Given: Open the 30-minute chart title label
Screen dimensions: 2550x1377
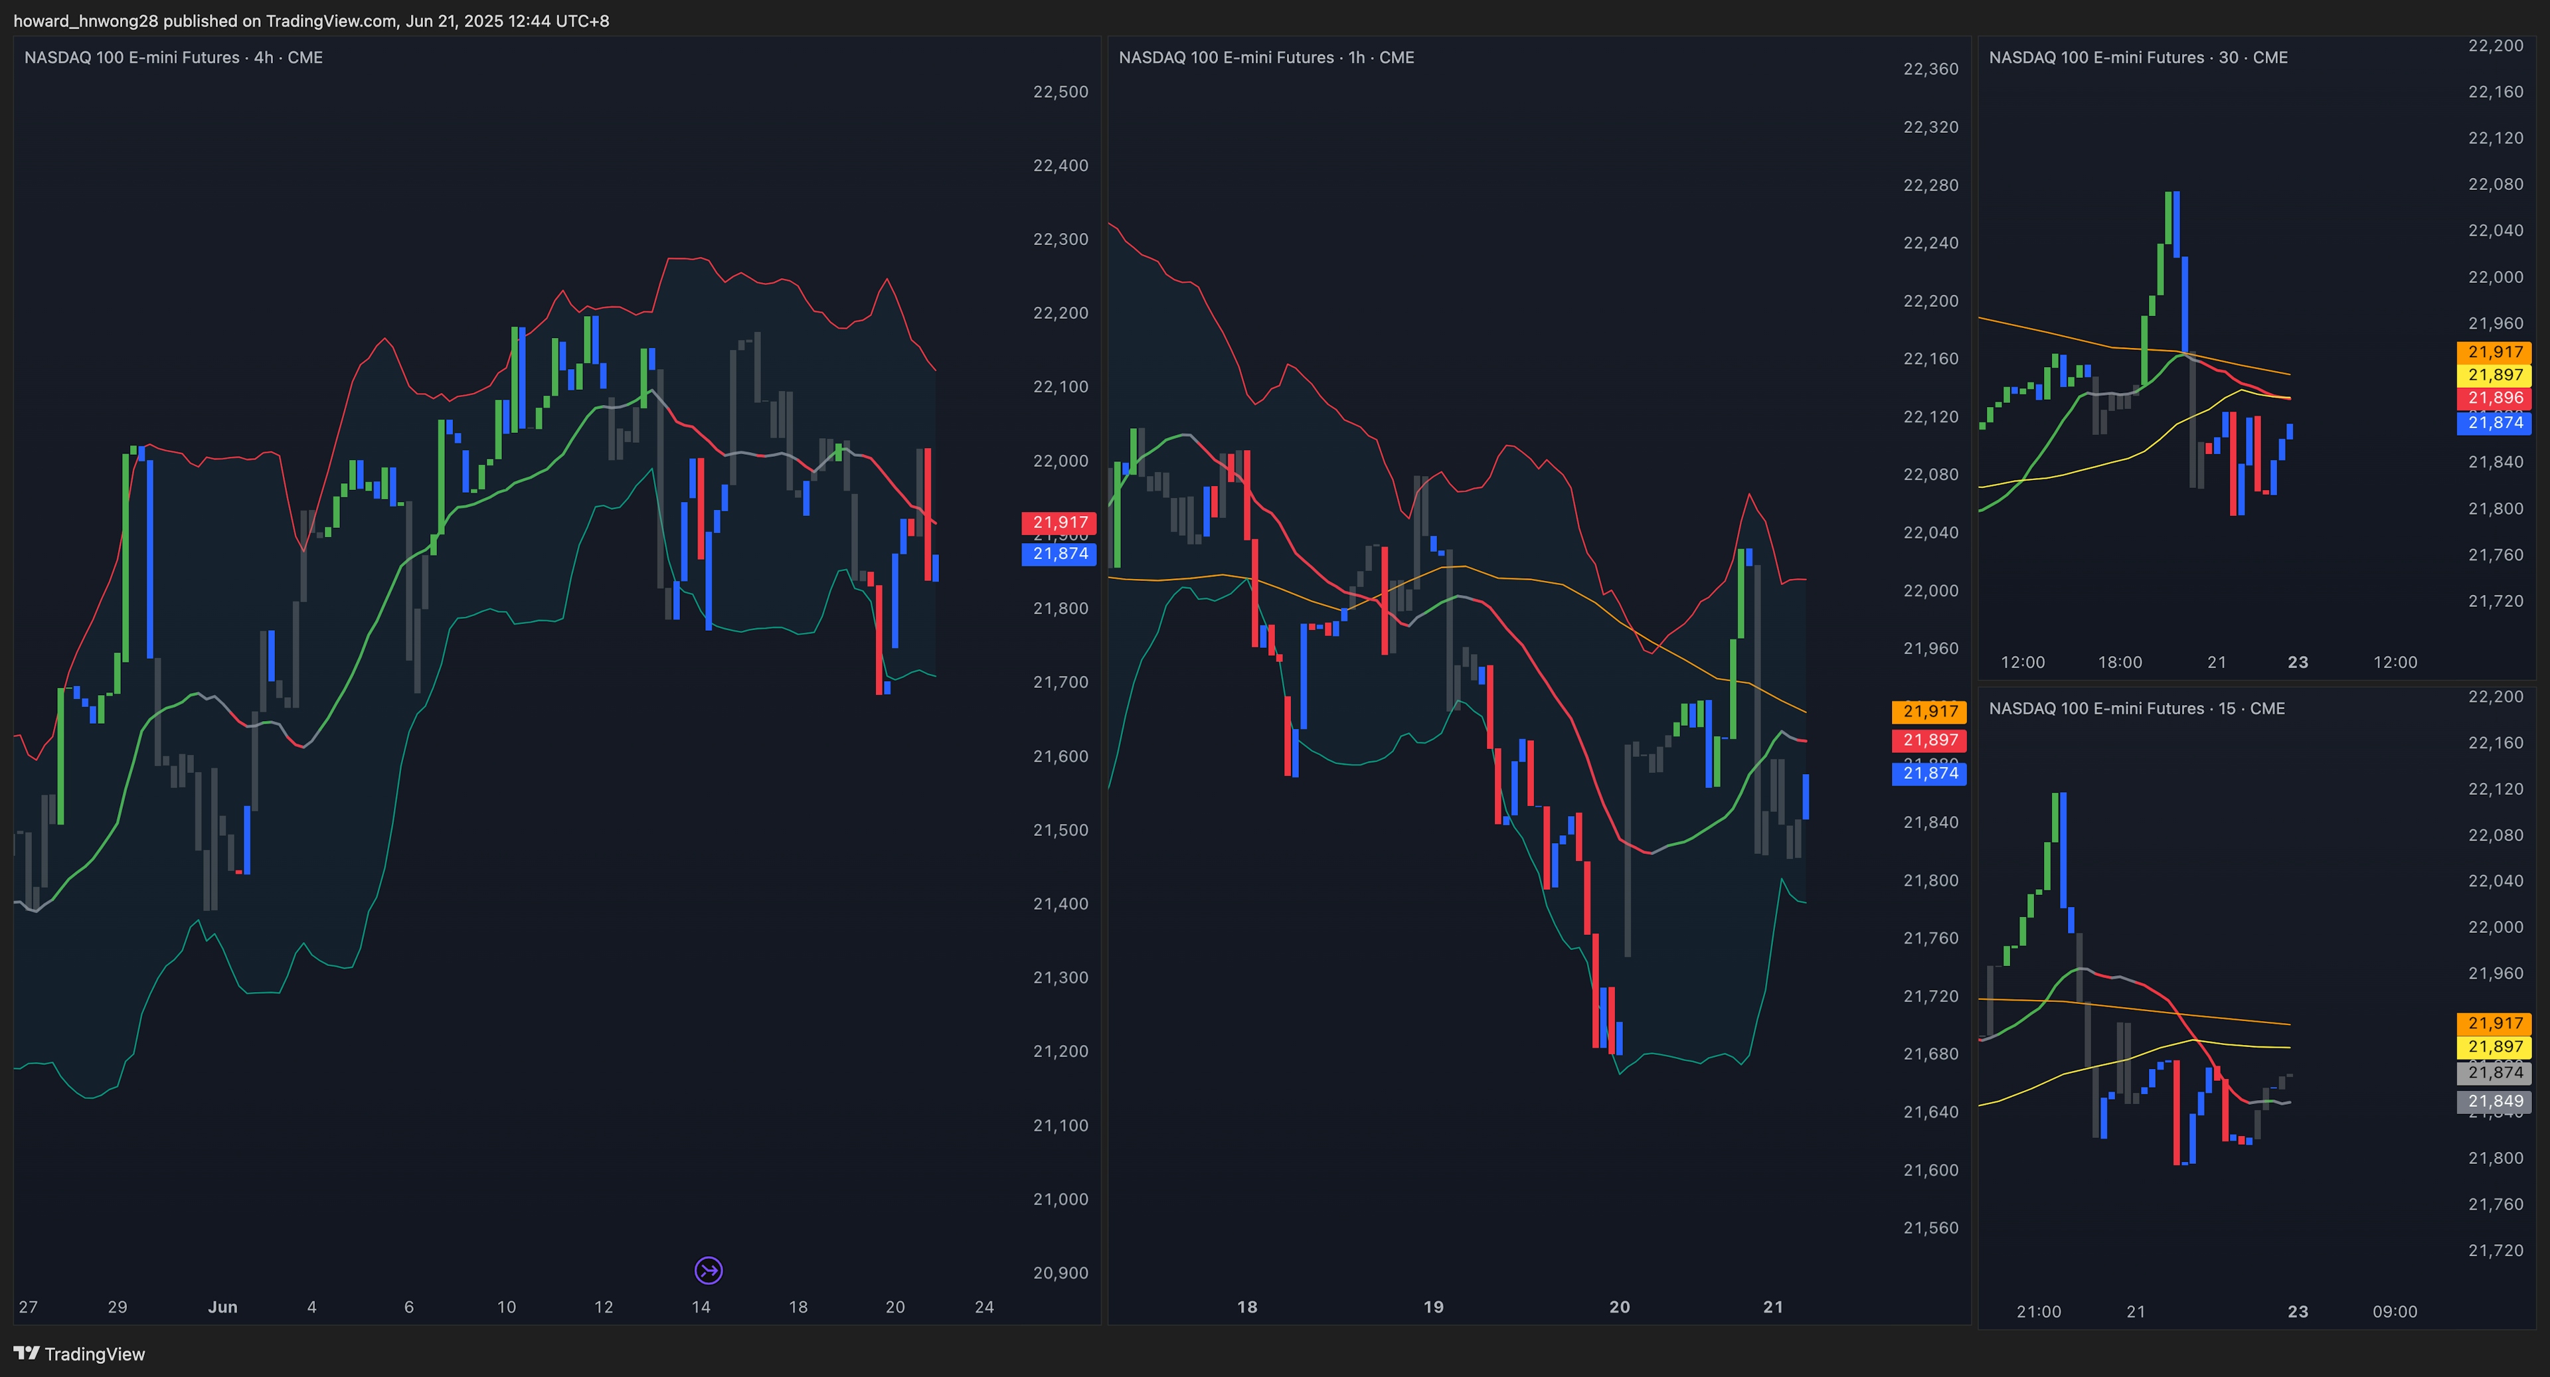Looking at the screenshot, I should (2138, 57).
